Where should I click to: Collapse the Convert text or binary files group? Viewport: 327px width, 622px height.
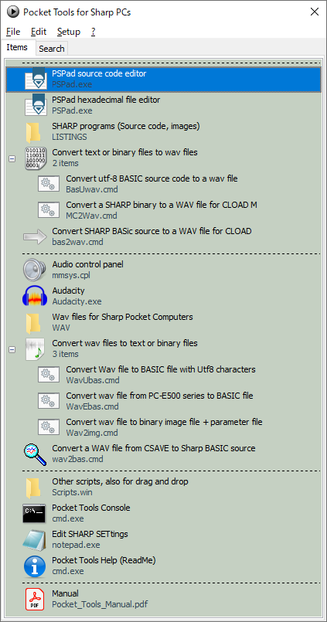pyautogui.click(x=12, y=158)
